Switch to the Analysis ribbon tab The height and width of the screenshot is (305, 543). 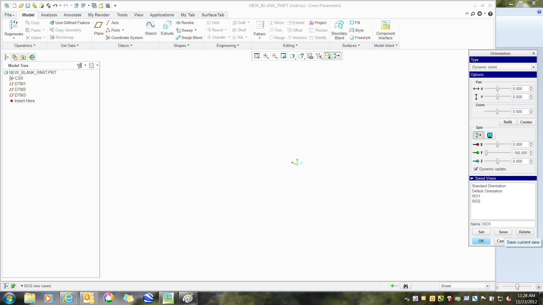[x=49, y=15]
